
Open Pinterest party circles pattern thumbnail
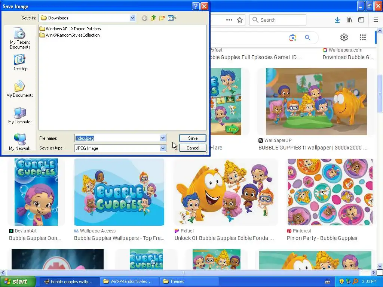[330, 192]
